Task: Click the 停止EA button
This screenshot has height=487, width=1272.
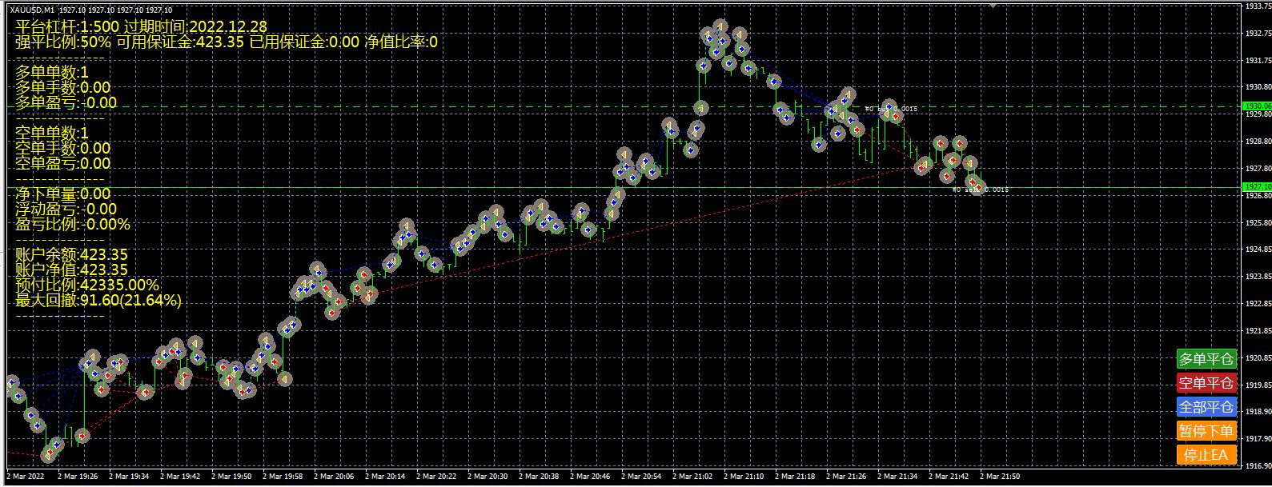Action: point(1206,455)
